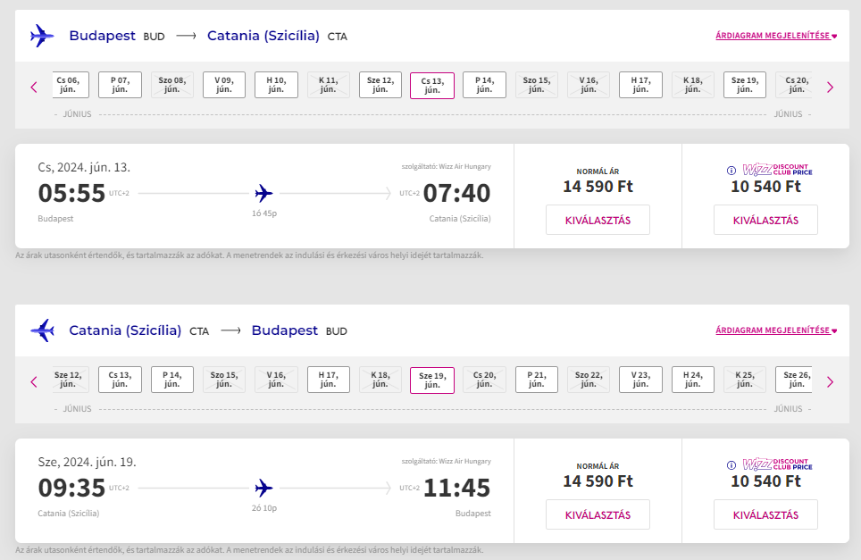This screenshot has height=560, width=861.
Task: Choose return discount club price Kiválasztás
Action: click(x=765, y=514)
